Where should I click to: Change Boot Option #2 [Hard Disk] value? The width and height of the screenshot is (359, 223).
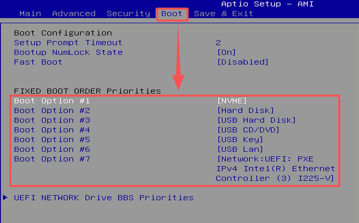(245, 111)
